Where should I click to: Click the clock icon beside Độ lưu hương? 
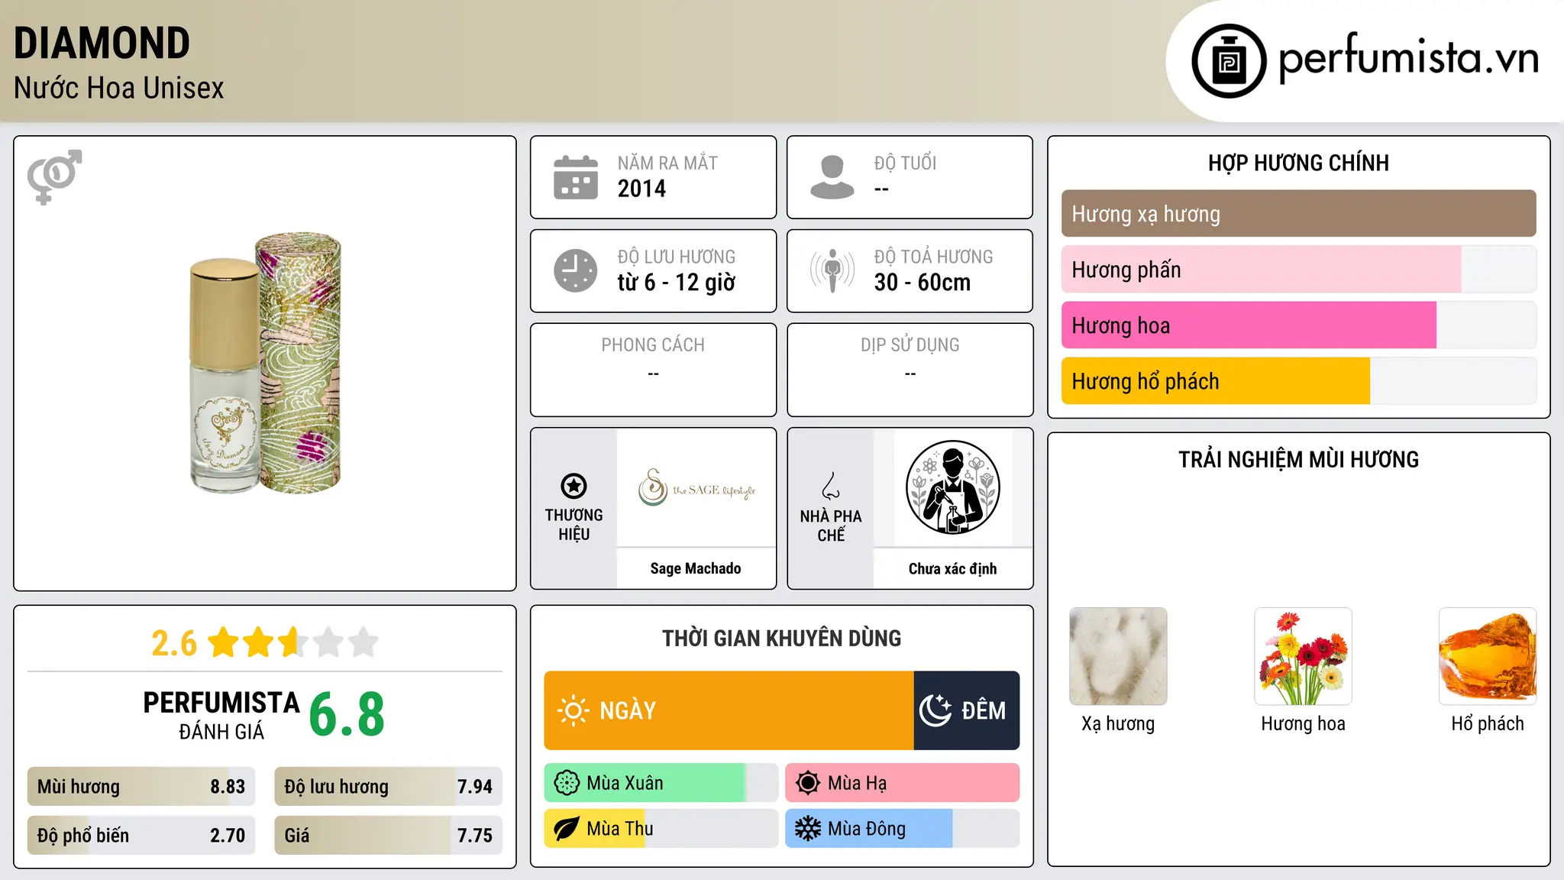[x=576, y=270]
